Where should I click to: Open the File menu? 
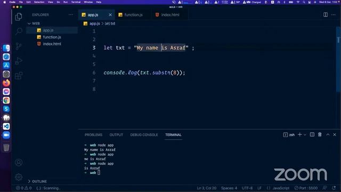pos(21,2)
